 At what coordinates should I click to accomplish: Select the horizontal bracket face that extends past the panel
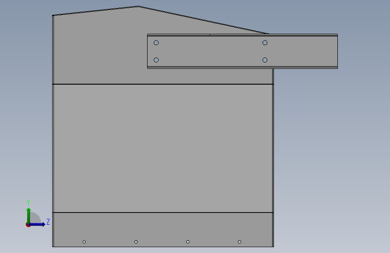pyautogui.click(x=242, y=51)
